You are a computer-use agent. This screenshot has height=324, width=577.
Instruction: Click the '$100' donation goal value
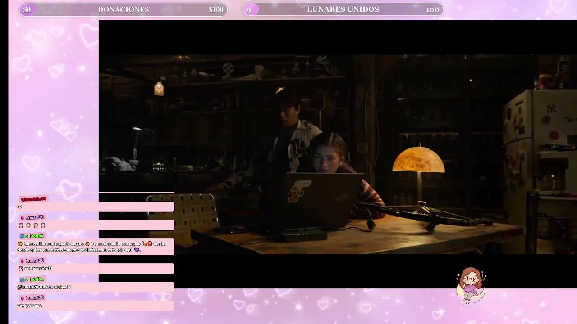pos(216,9)
